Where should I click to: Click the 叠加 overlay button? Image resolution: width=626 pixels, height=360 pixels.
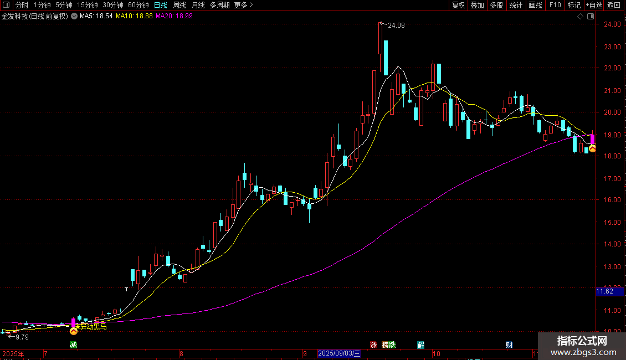(x=478, y=5)
